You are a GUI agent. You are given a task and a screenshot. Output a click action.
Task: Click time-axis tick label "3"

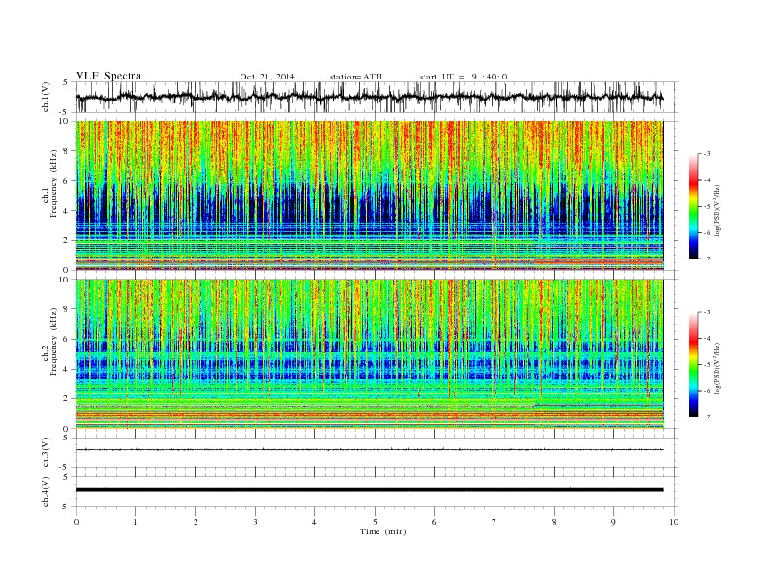[x=255, y=522]
